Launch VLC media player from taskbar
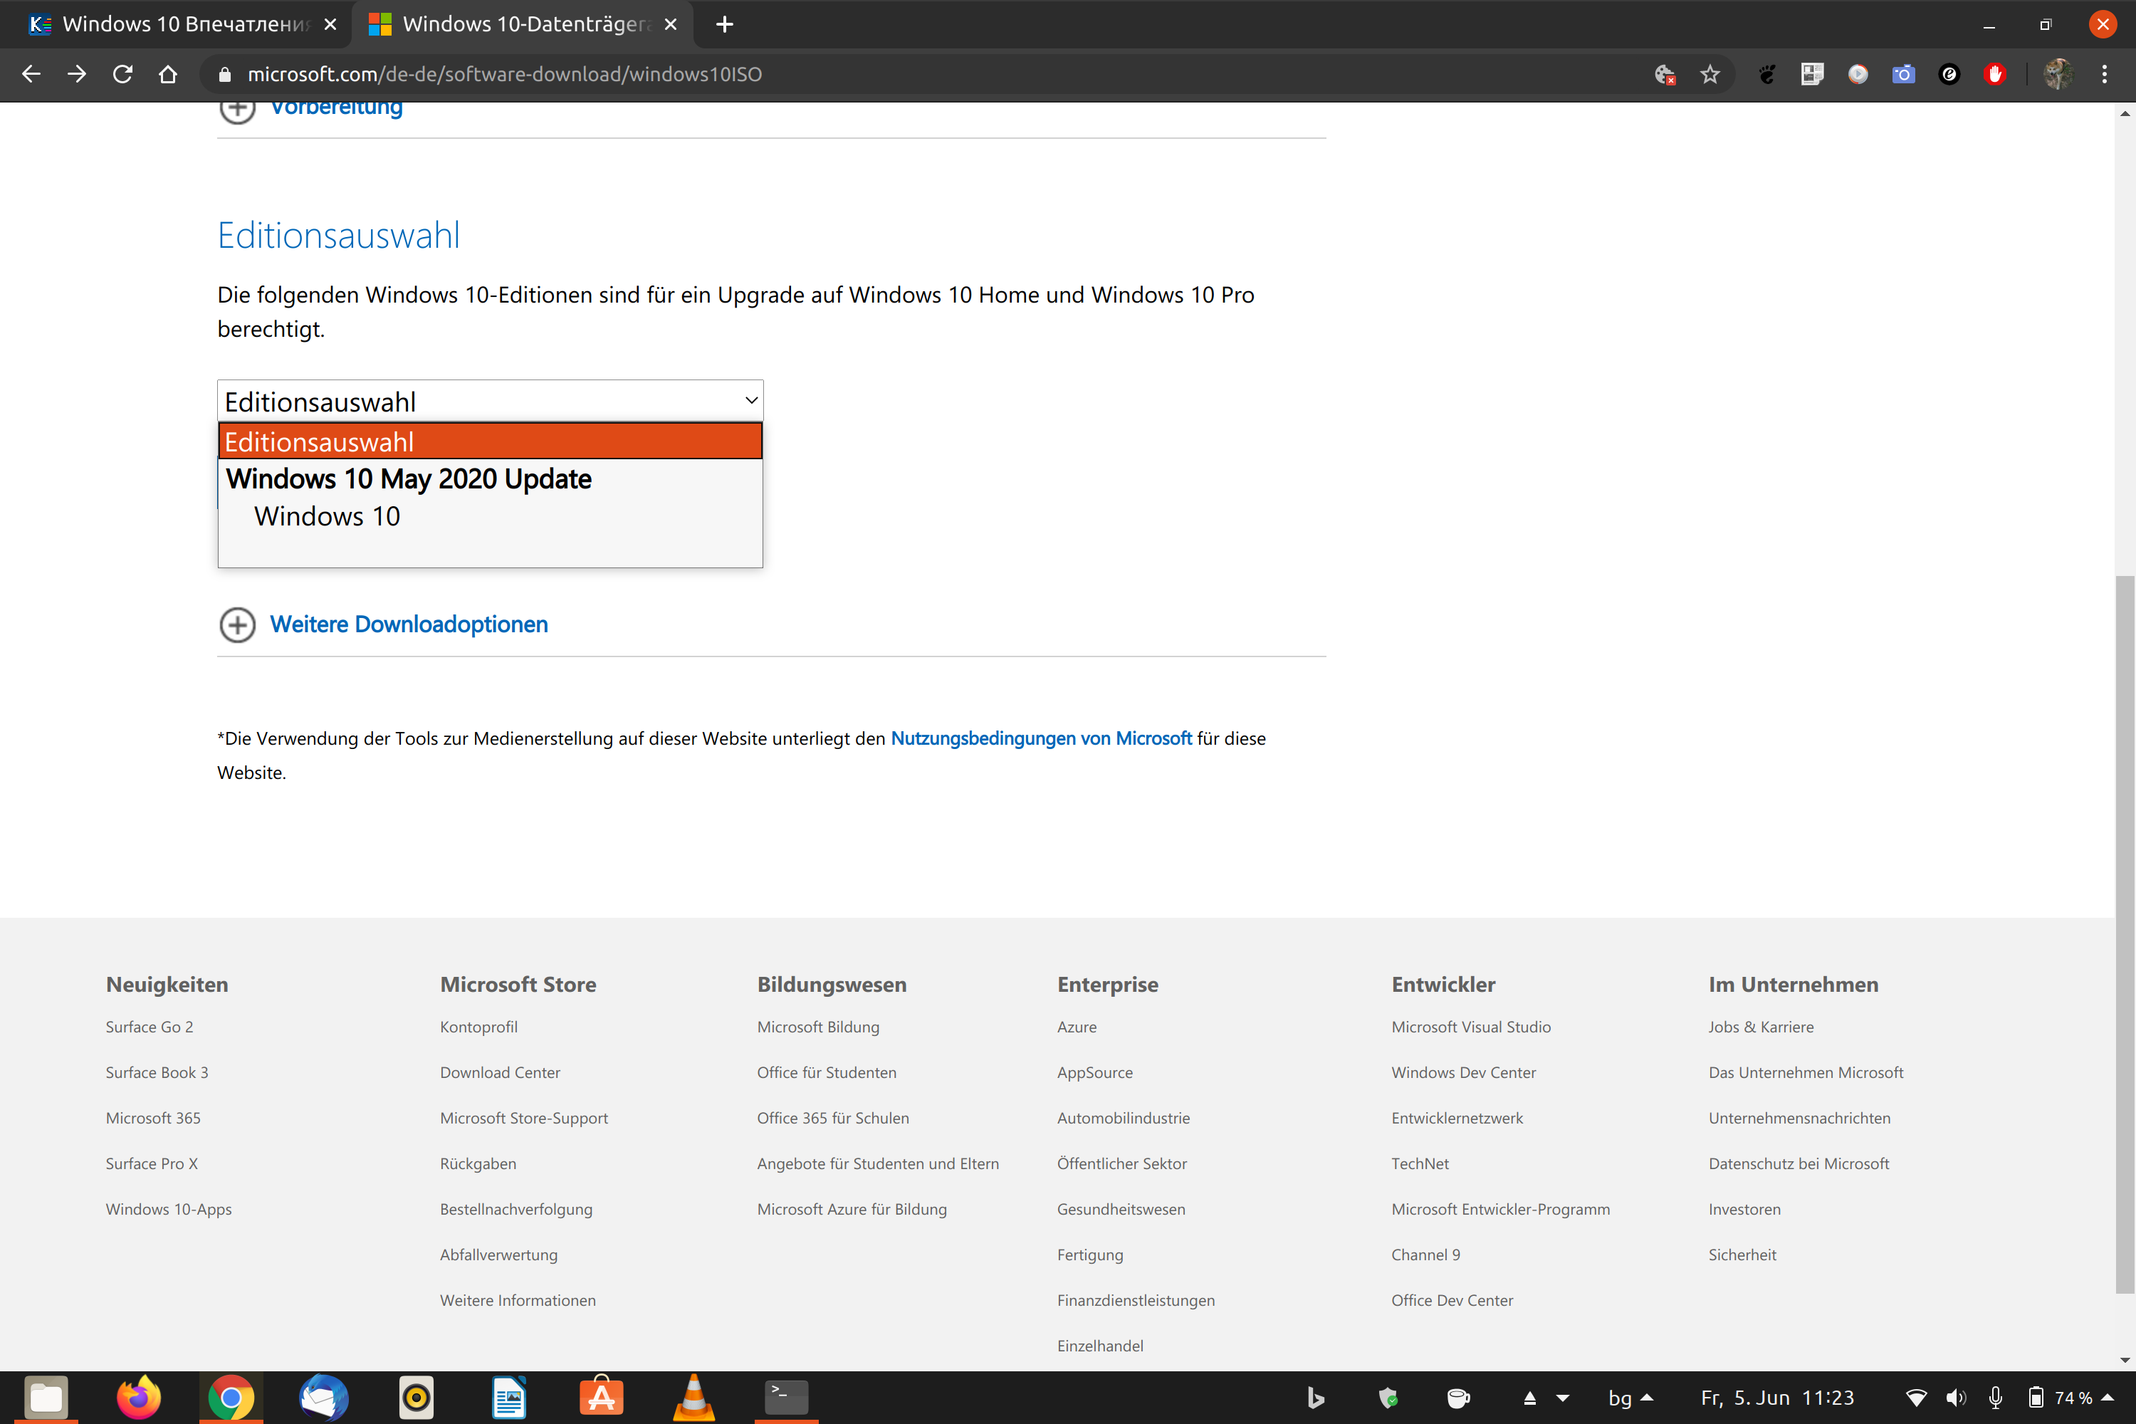The width and height of the screenshot is (2136, 1424). click(x=693, y=1398)
